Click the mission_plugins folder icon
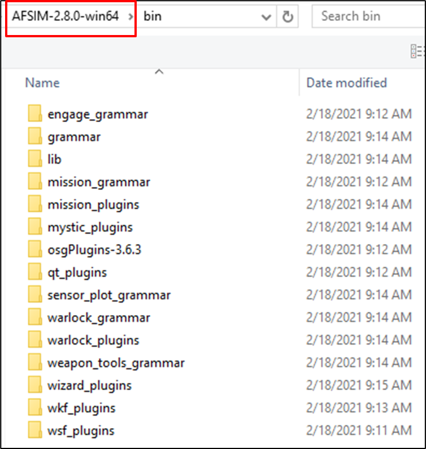This screenshot has width=426, height=449. pos(35,204)
